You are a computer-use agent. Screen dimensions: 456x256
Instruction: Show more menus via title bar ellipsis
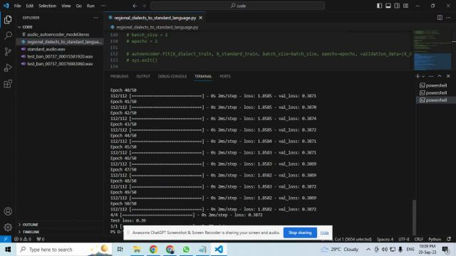click(x=103, y=6)
